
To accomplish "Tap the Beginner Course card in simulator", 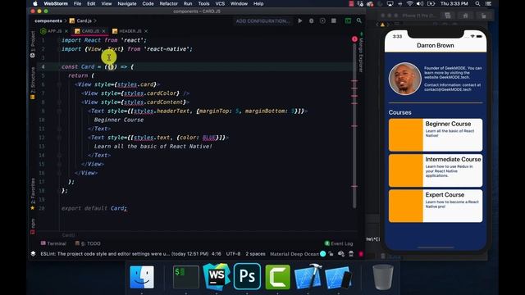I will (x=436, y=134).
